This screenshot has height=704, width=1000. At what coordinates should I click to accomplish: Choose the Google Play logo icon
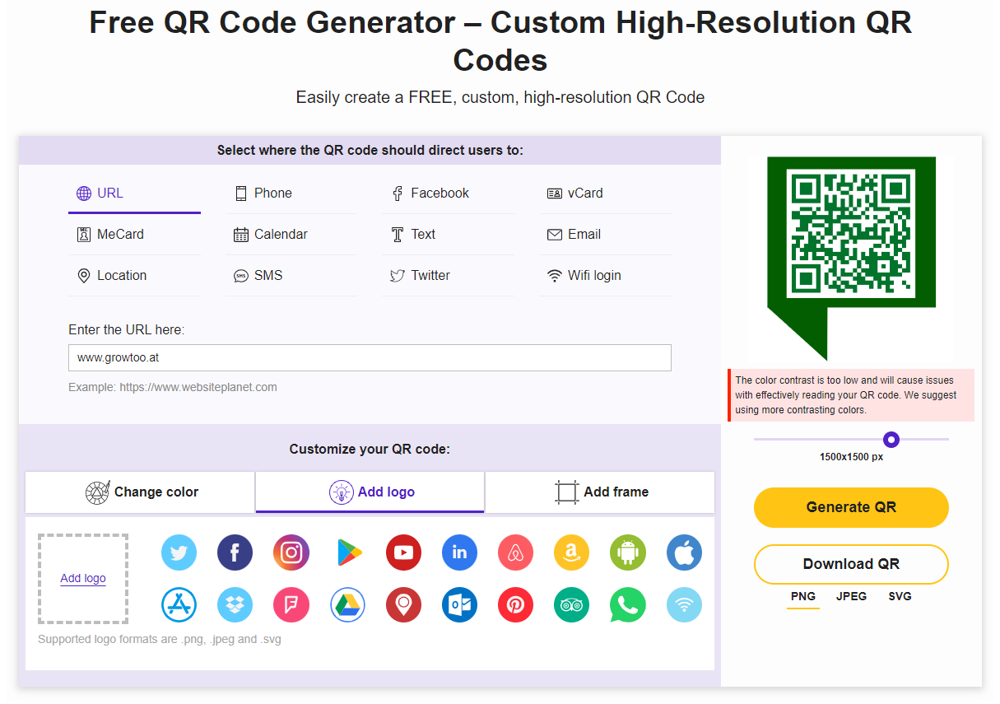pos(347,552)
